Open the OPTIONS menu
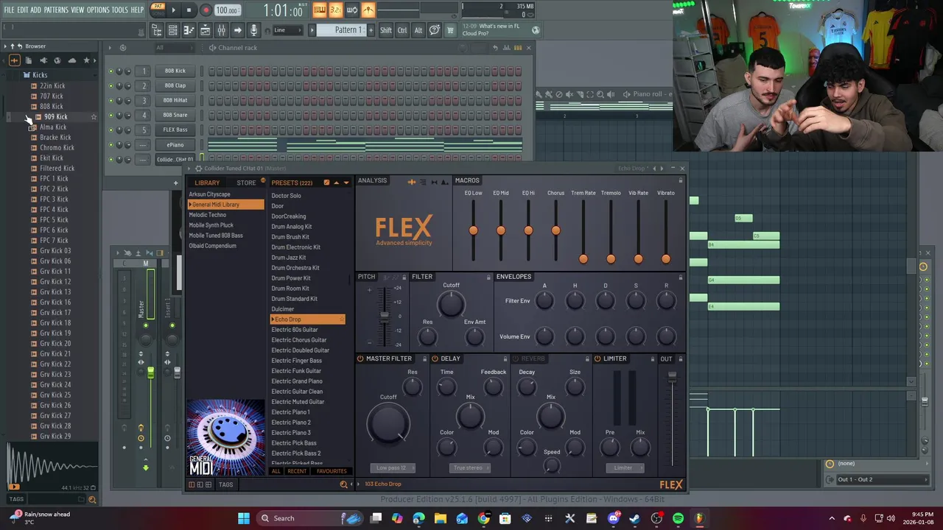943x530 pixels. point(98,10)
